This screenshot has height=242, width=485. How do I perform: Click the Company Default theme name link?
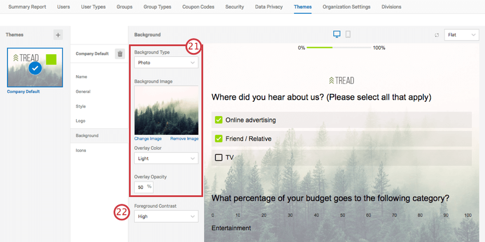23,92
